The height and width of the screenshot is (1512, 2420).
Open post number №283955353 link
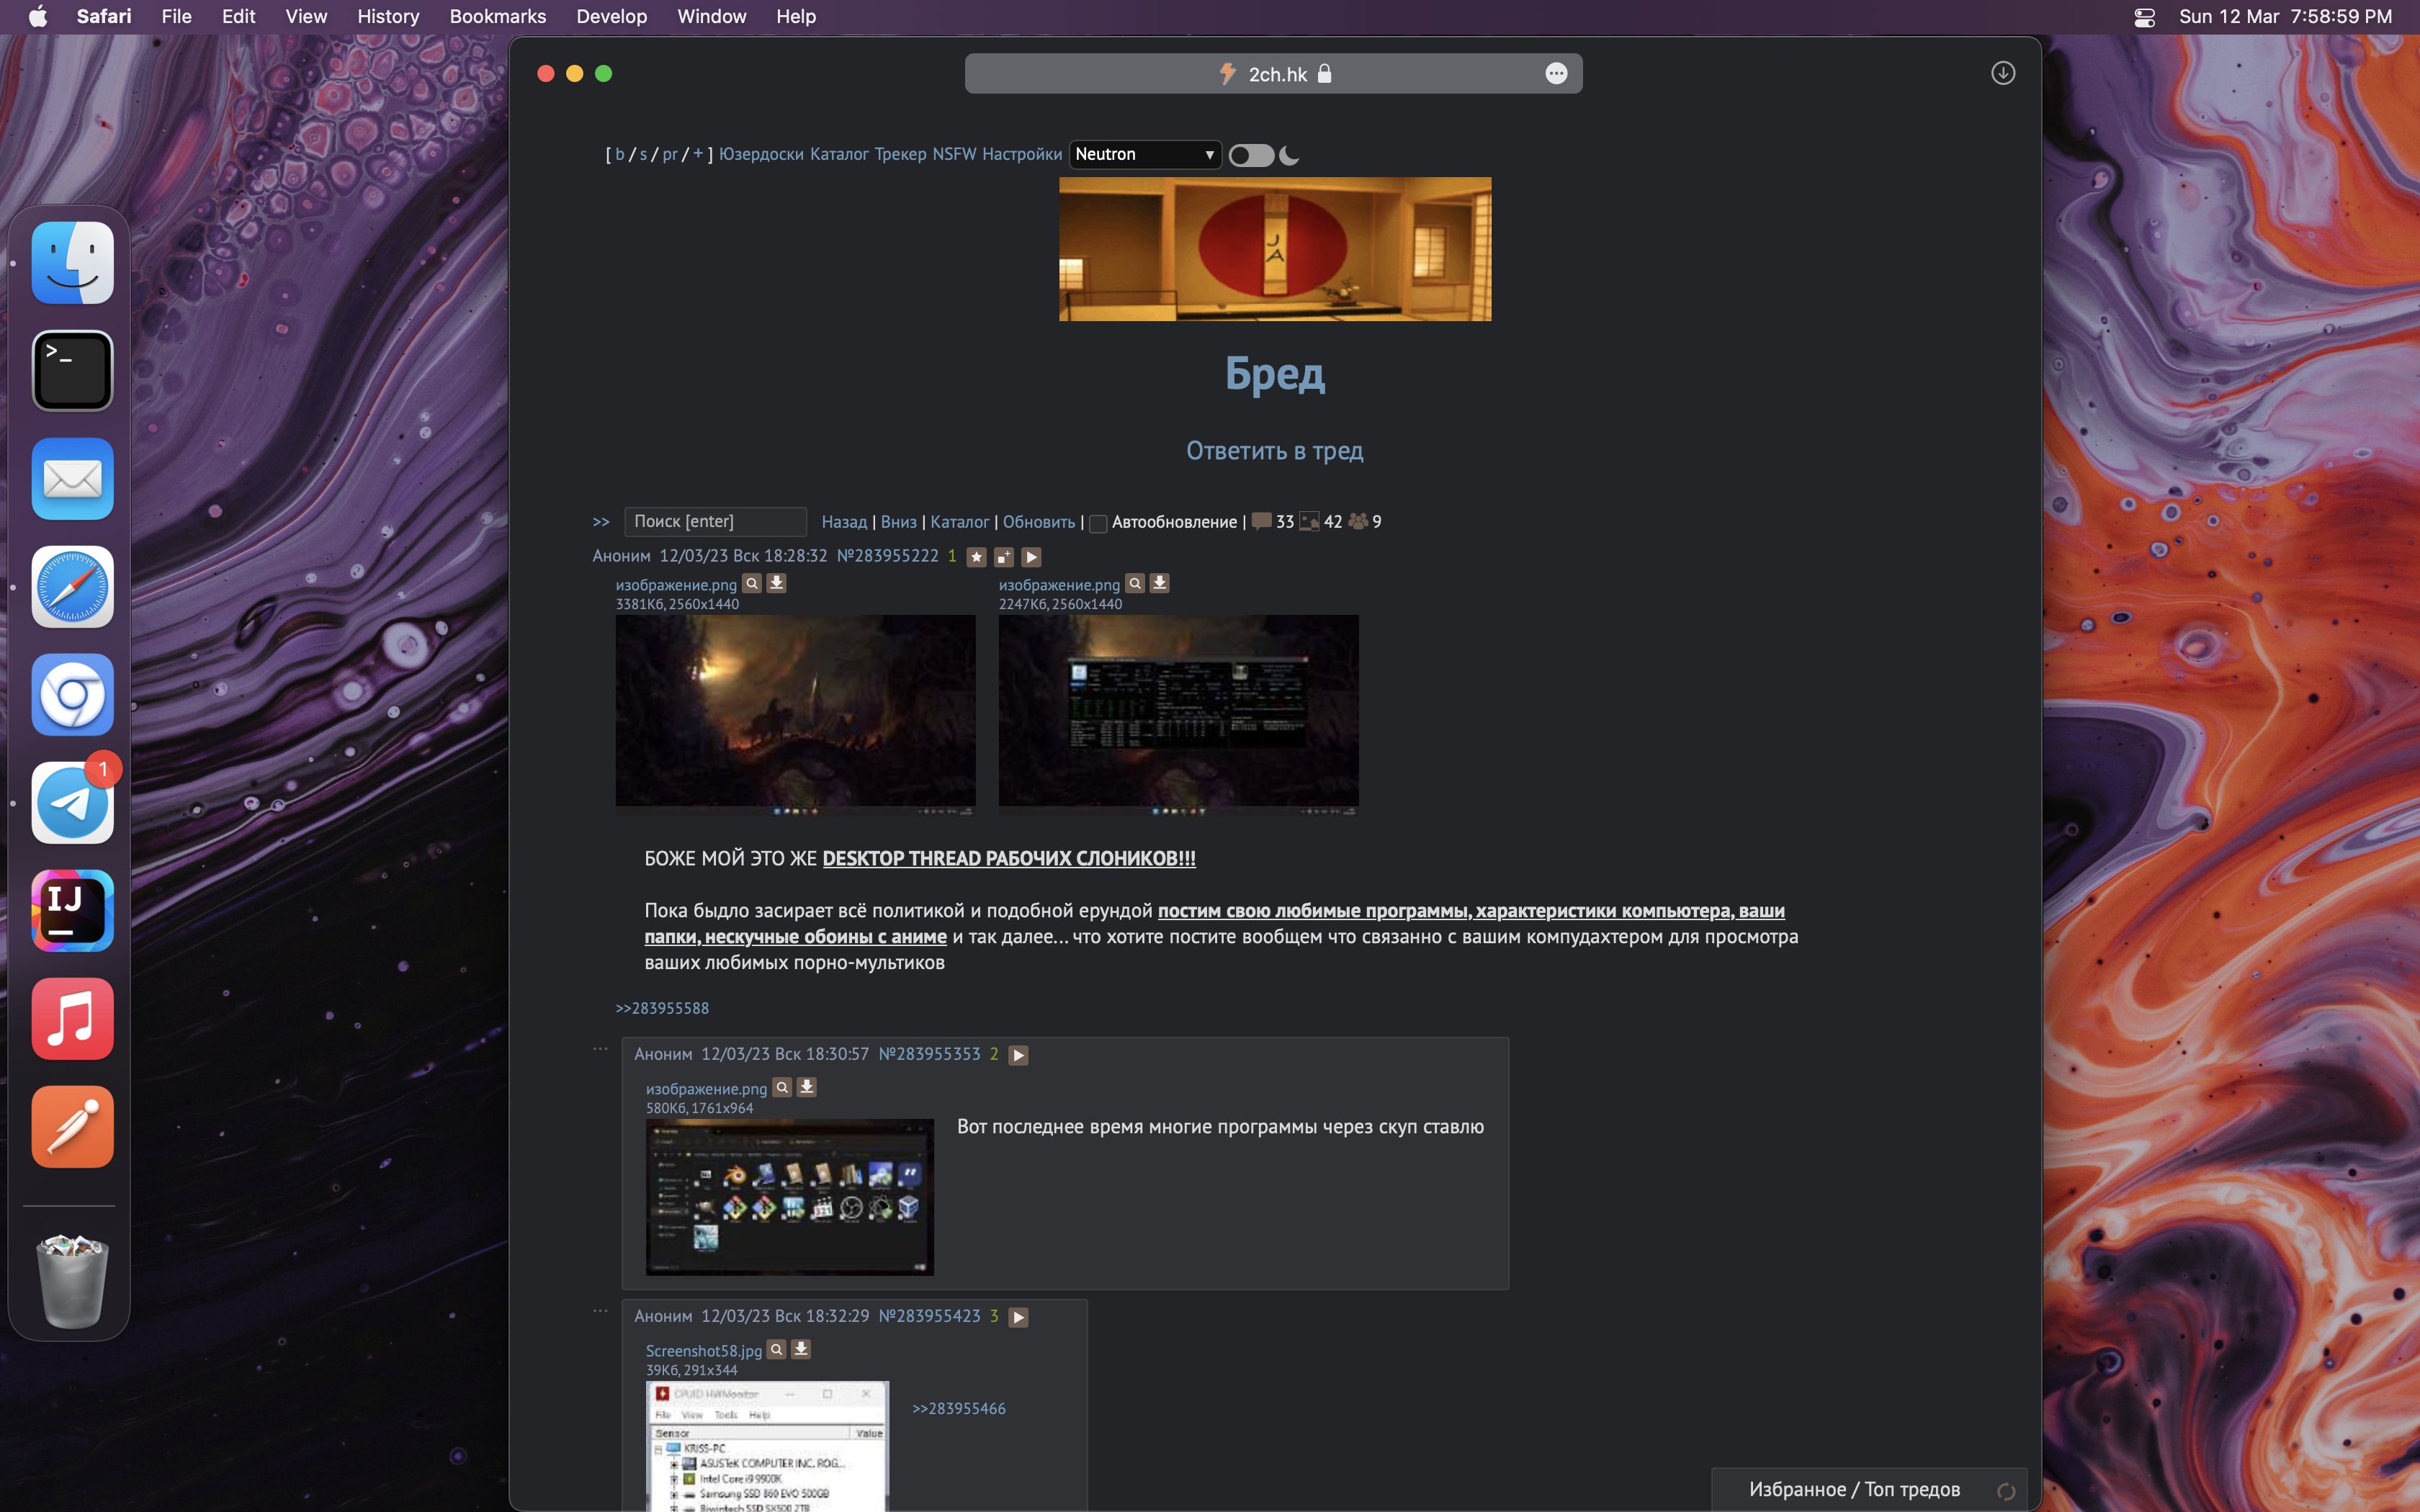click(929, 1054)
